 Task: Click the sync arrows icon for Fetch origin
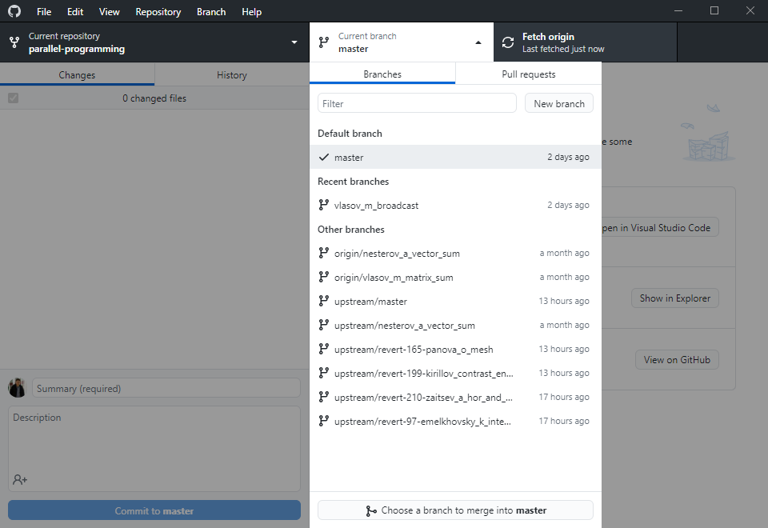[508, 42]
